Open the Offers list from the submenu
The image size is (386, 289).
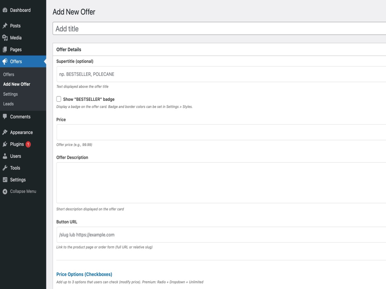[x=8, y=74]
